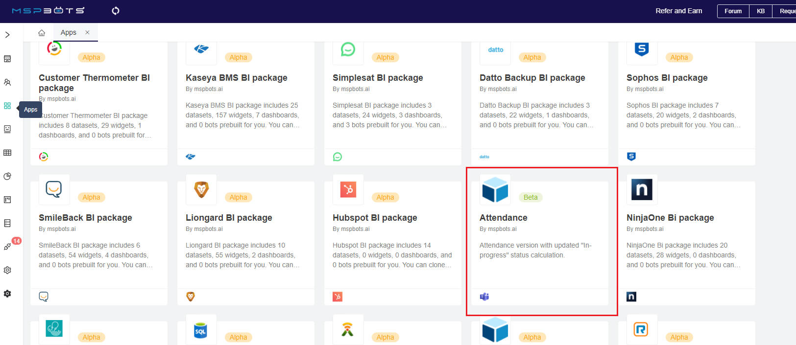796x345 pixels.
Task: Click the MSPbots logo
Action: 48,11
